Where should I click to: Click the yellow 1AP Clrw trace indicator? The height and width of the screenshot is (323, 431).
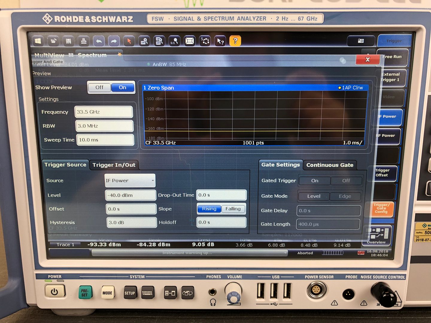click(x=350, y=88)
